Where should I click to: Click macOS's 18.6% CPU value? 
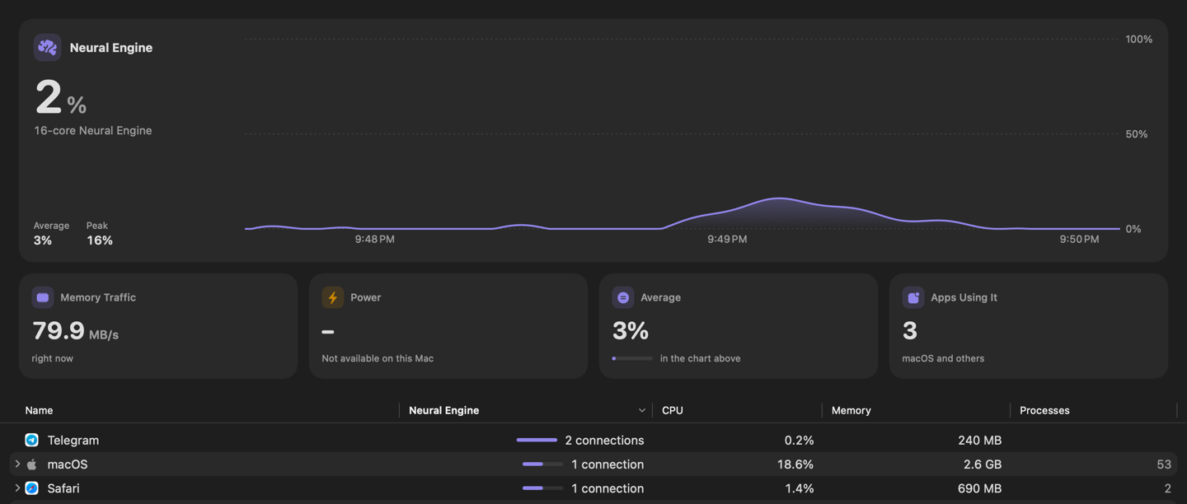pyautogui.click(x=795, y=464)
